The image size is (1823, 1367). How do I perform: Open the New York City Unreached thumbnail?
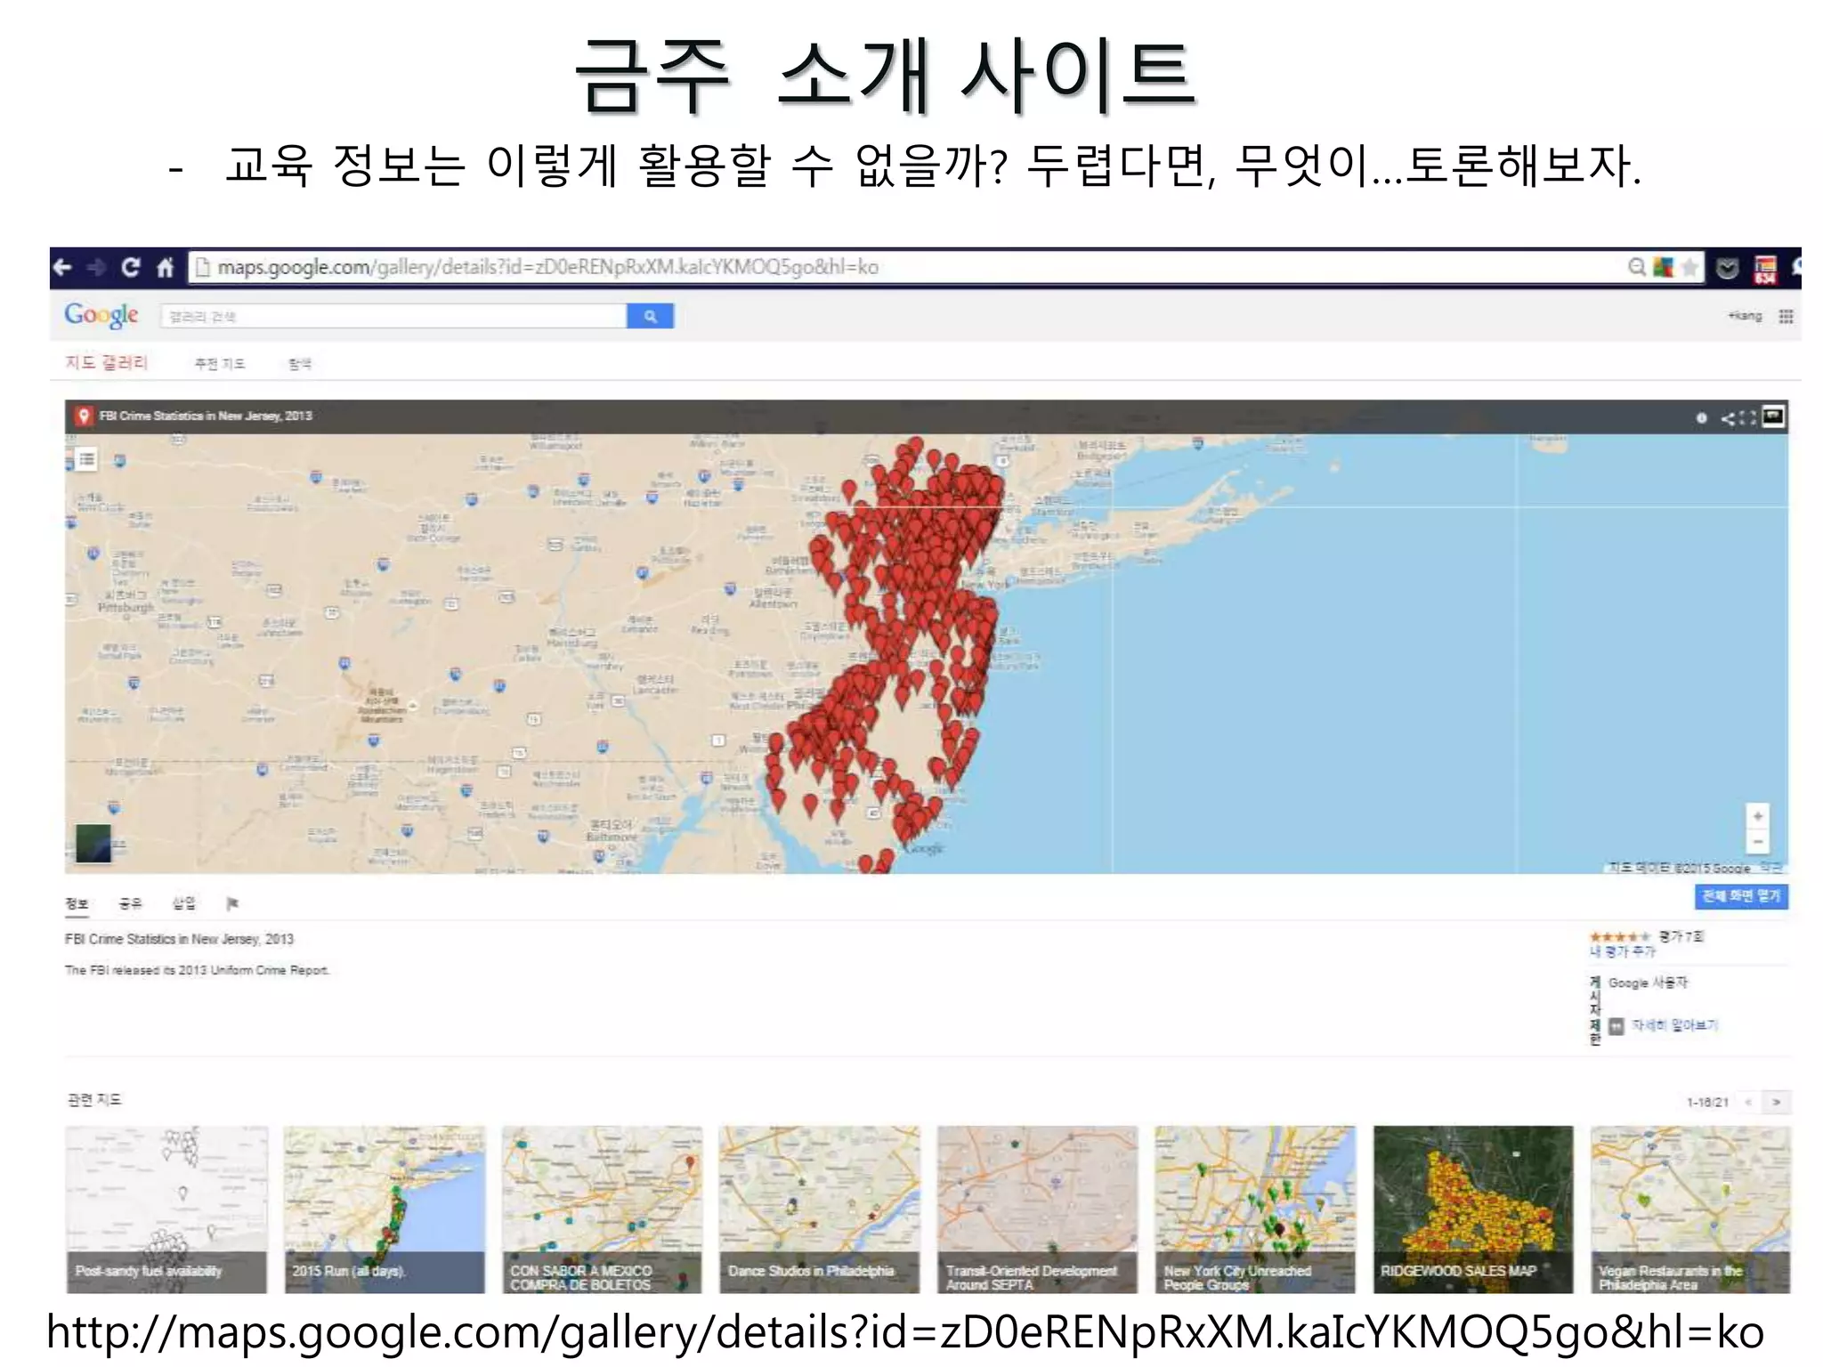click(1255, 1209)
